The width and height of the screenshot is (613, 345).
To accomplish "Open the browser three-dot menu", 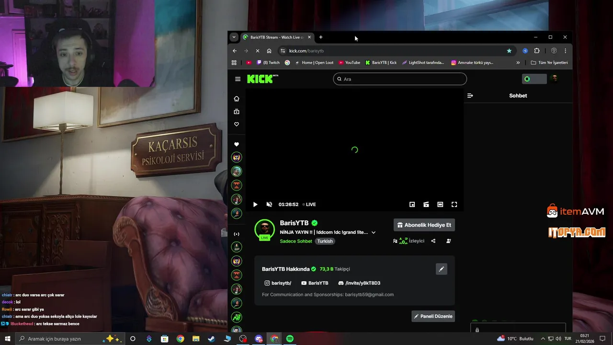I will point(565,51).
